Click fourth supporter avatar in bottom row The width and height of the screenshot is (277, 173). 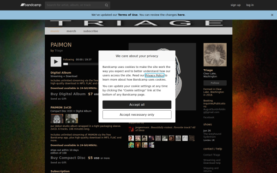(x=151, y=145)
